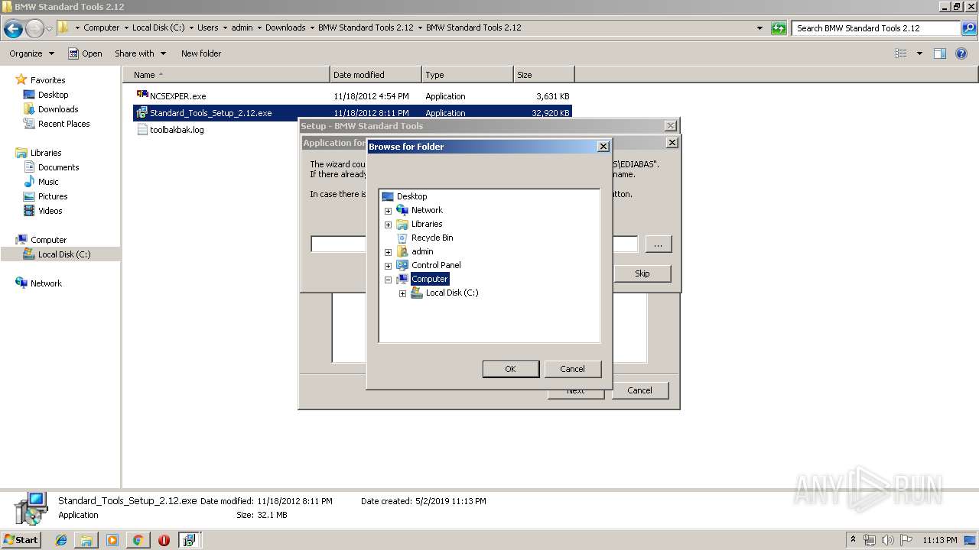Launch Chrome from the taskbar
Screen dimensions: 979x550
[x=138, y=540]
